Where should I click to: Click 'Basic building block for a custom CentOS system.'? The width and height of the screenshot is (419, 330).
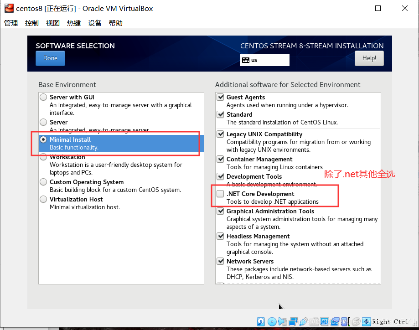pyautogui.click(x=115, y=190)
